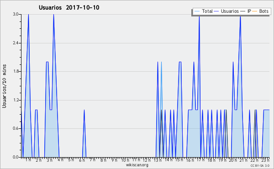This screenshot has height=169, width=274.
Task: Click the '19 h' x-axis label
Action: 222,160
